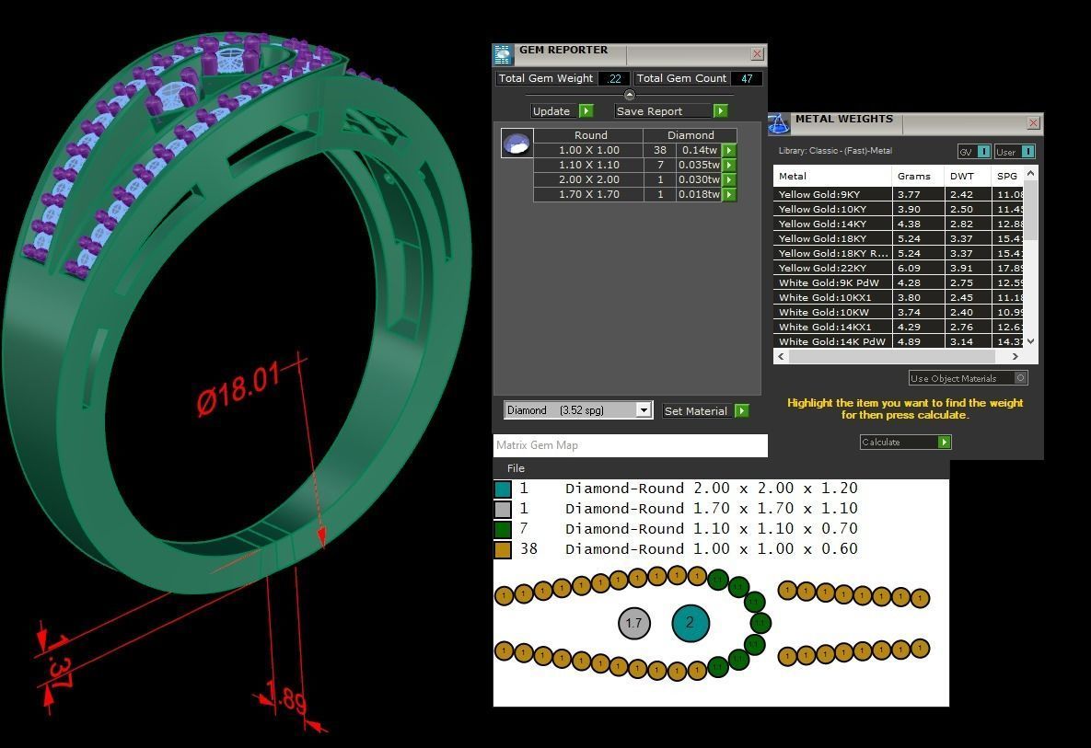Click the green arrow beside Save Report

(721, 111)
